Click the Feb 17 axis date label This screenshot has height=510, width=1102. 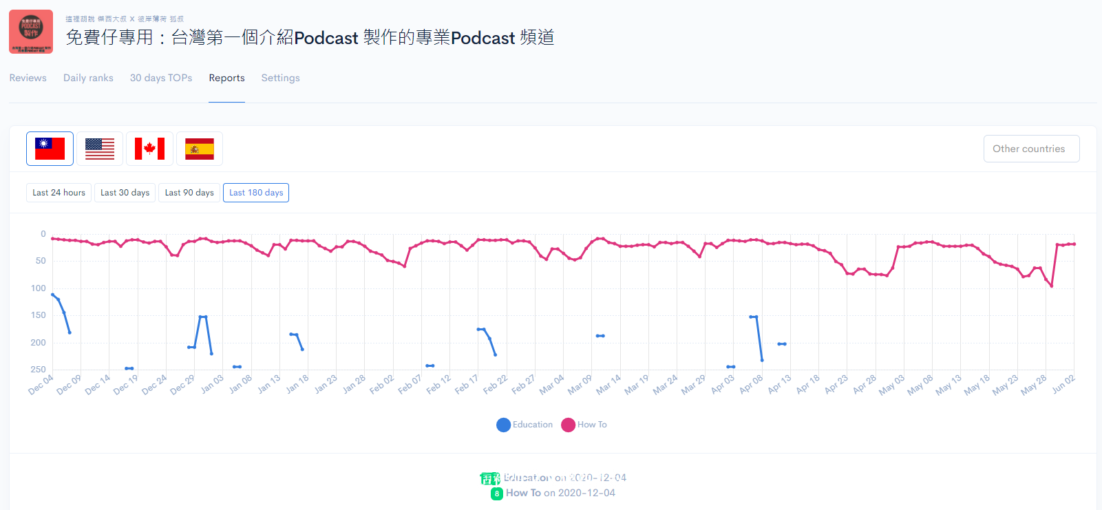point(467,384)
